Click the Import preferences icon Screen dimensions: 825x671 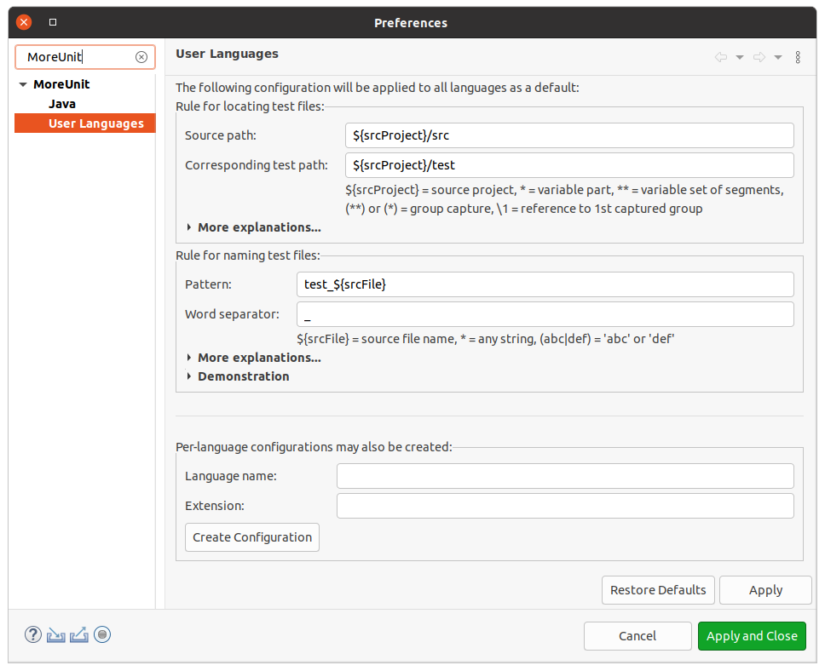click(x=55, y=635)
